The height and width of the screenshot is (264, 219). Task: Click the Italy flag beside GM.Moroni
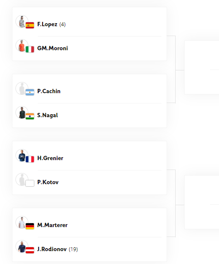click(x=30, y=49)
